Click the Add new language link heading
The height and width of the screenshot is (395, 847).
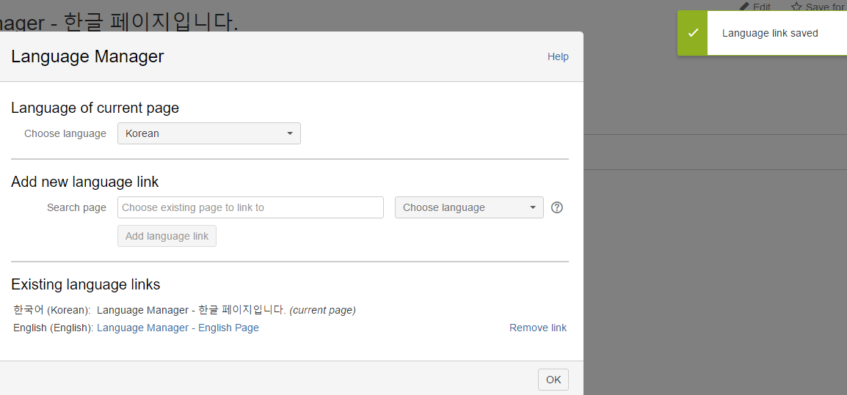pos(84,182)
